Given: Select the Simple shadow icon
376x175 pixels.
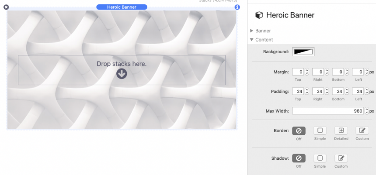Looking at the screenshot, I should (320, 158).
